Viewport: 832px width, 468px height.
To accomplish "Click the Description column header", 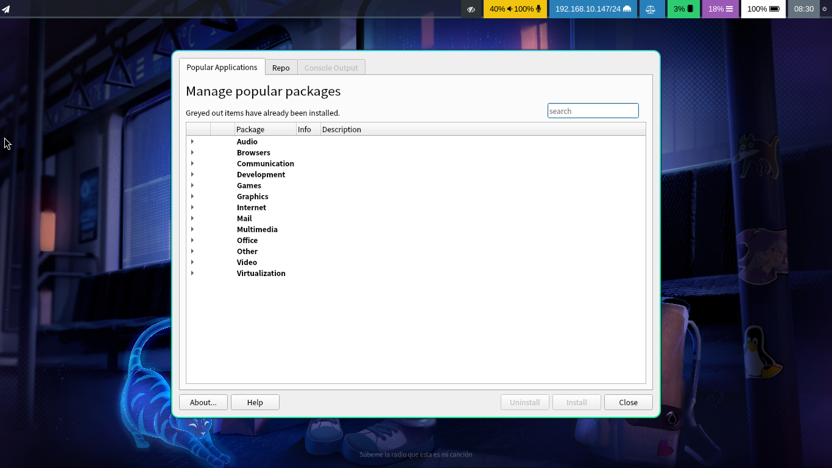I will point(483,129).
